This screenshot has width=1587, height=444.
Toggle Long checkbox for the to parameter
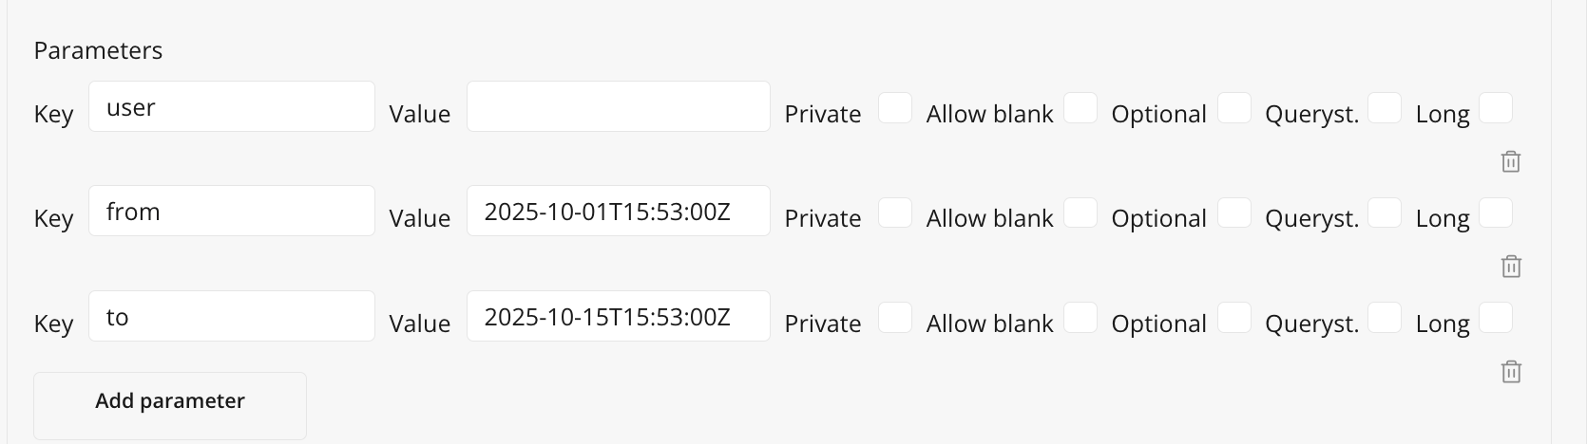click(x=1496, y=318)
